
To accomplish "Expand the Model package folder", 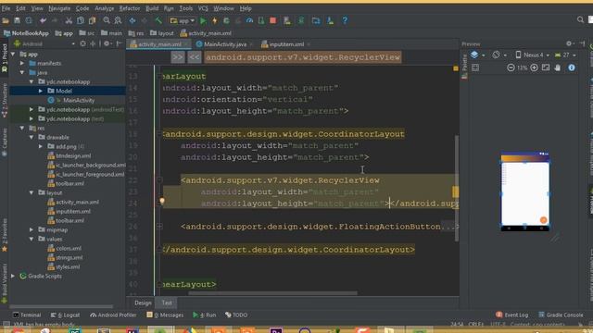I will pos(41,91).
